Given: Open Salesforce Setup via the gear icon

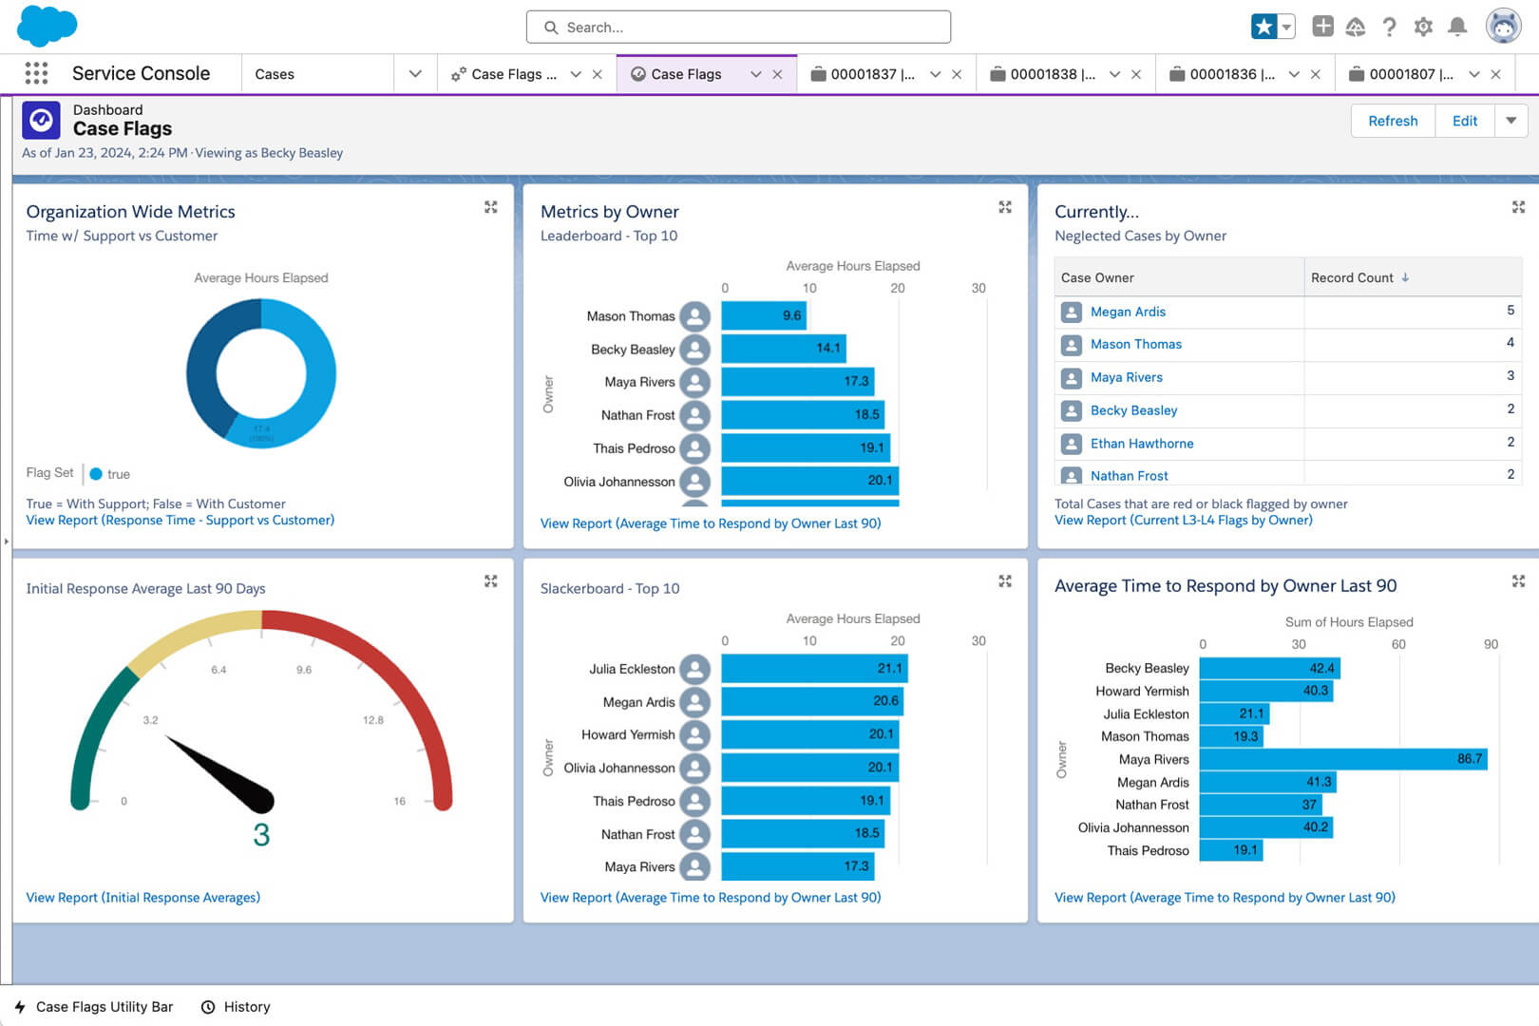Looking at the screenshot, I should (1423, 27).
